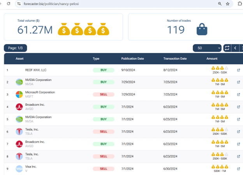The height and width of the screenshot is (175, 243).
Task: Go to previous page with left chevron
Action: (x=235, y=48)
